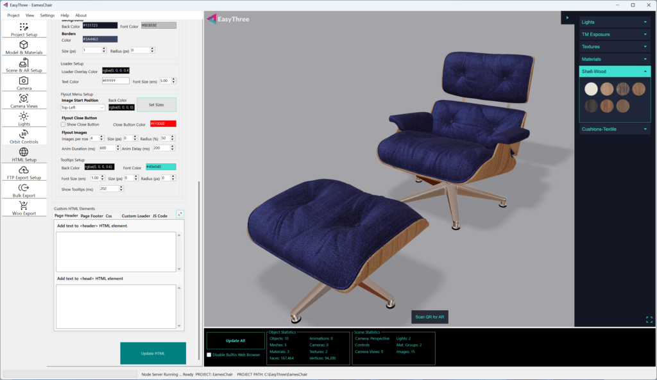Go to Scene & AR Setup
657x380 pixels.
tap(24, 65)
